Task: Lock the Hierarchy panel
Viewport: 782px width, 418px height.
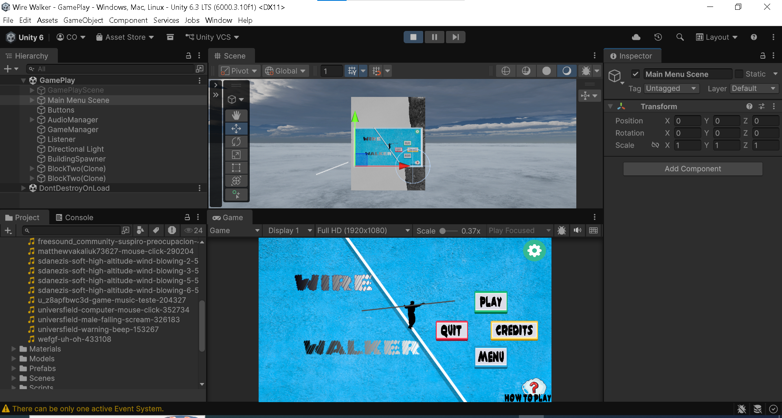Action: (188, 56)
